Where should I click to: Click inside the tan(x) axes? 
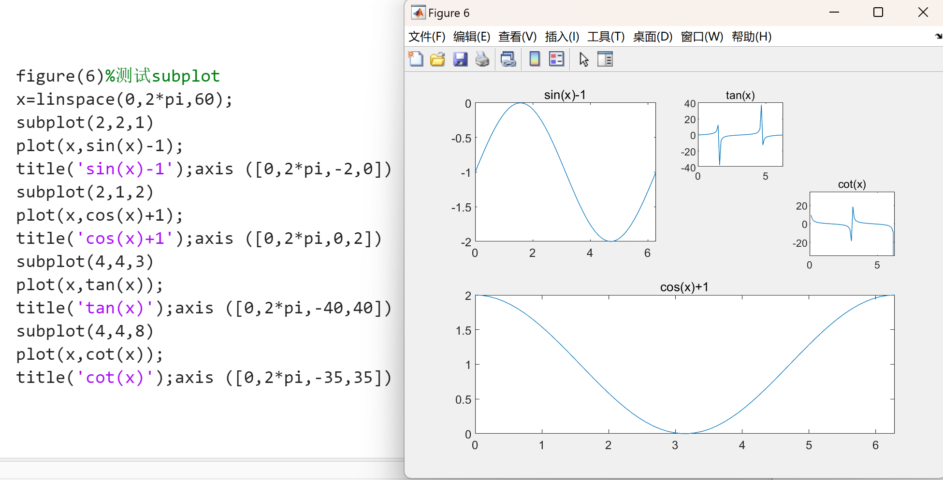[740, 134]
